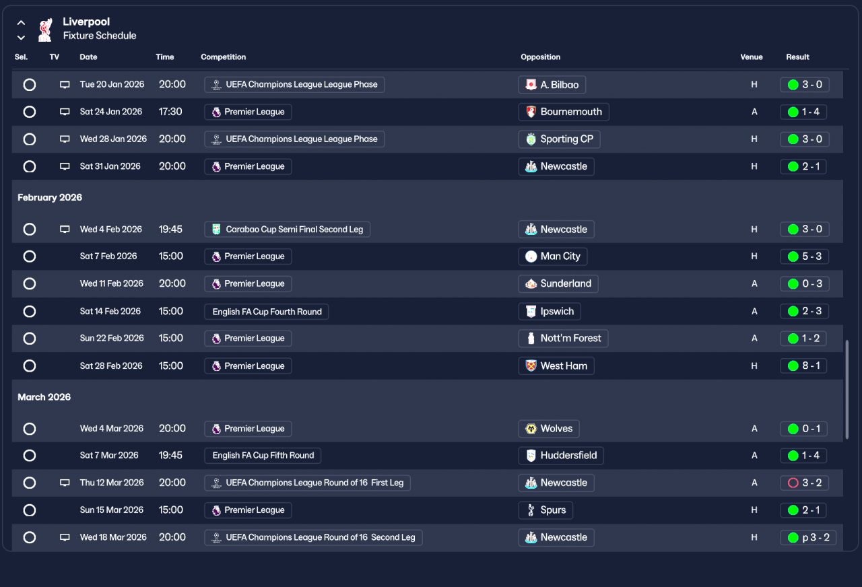Screen dimensions: 862x587
Task: Sort fixtures by the Competition column header
Action: click(x=224, y=57)
